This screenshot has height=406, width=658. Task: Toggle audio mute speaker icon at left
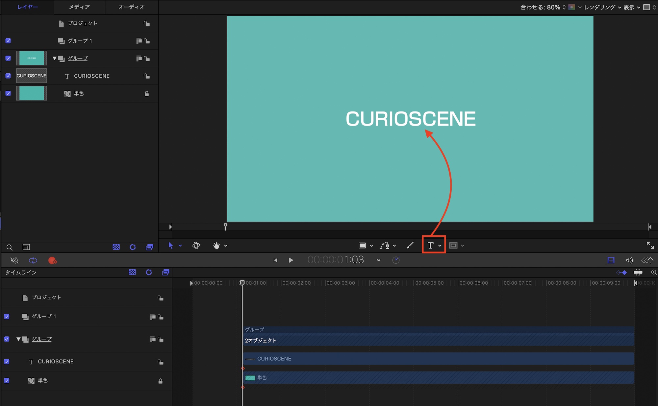click(x=14, y=260)
